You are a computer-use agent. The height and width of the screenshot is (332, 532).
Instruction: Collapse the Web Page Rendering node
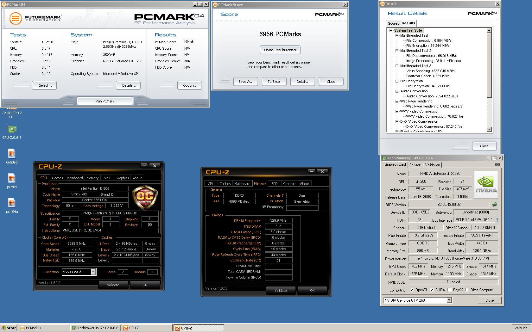[x=397, y=101]
